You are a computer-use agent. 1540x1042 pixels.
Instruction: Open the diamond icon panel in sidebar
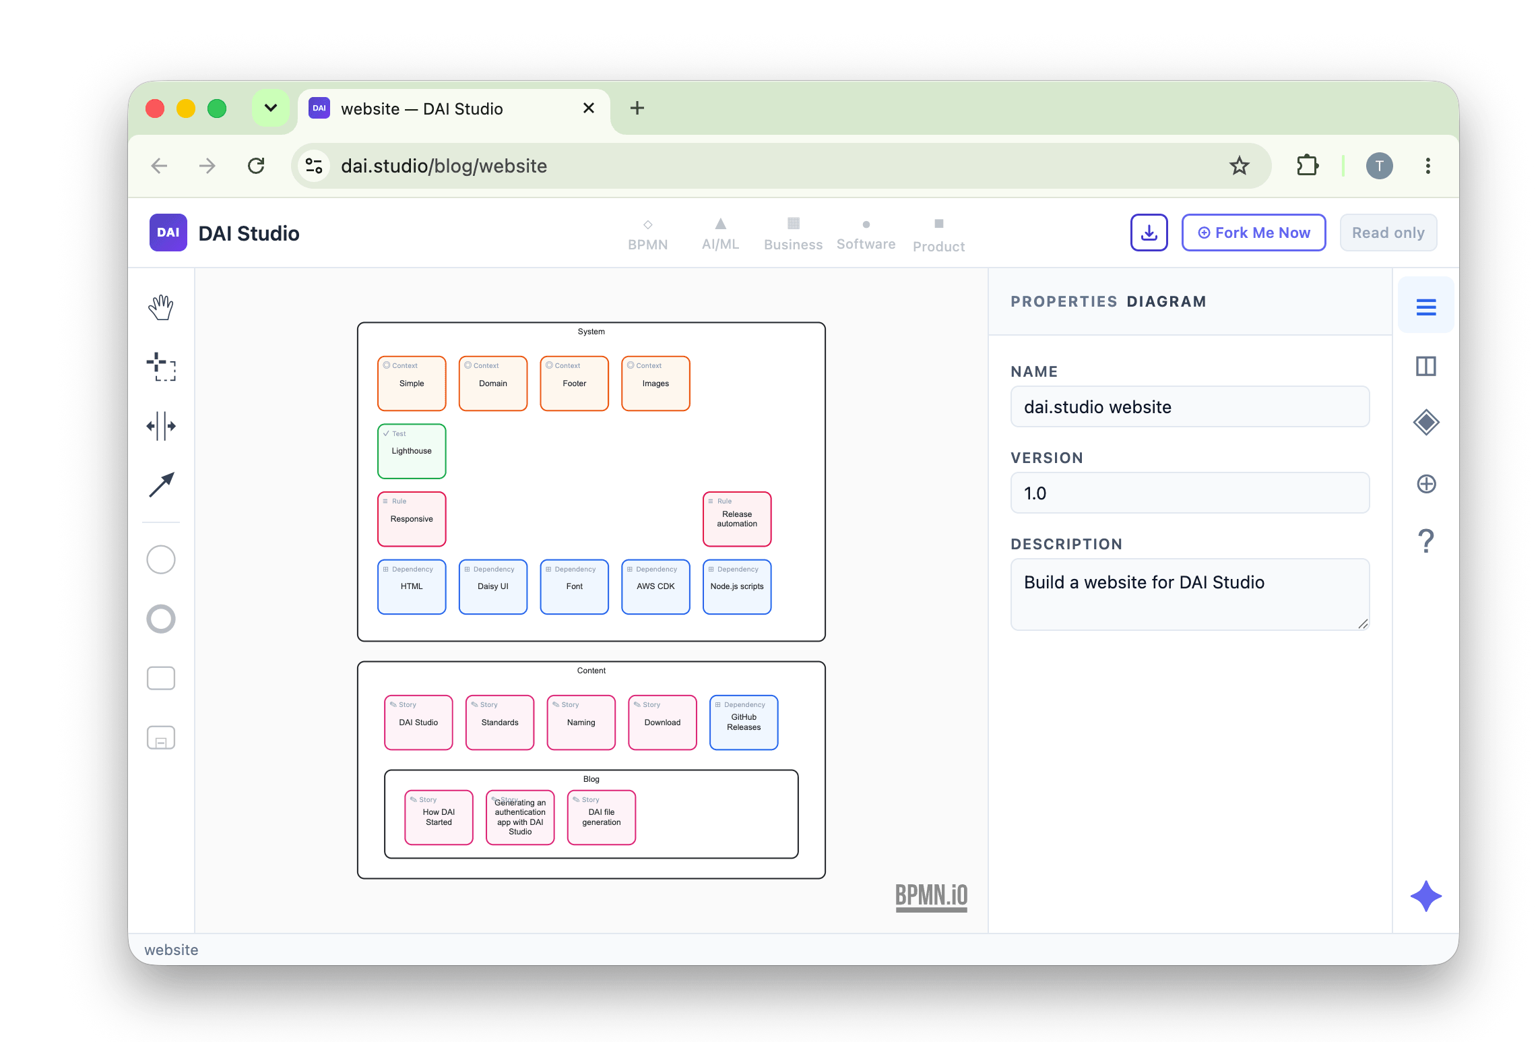coord(1426,423)
